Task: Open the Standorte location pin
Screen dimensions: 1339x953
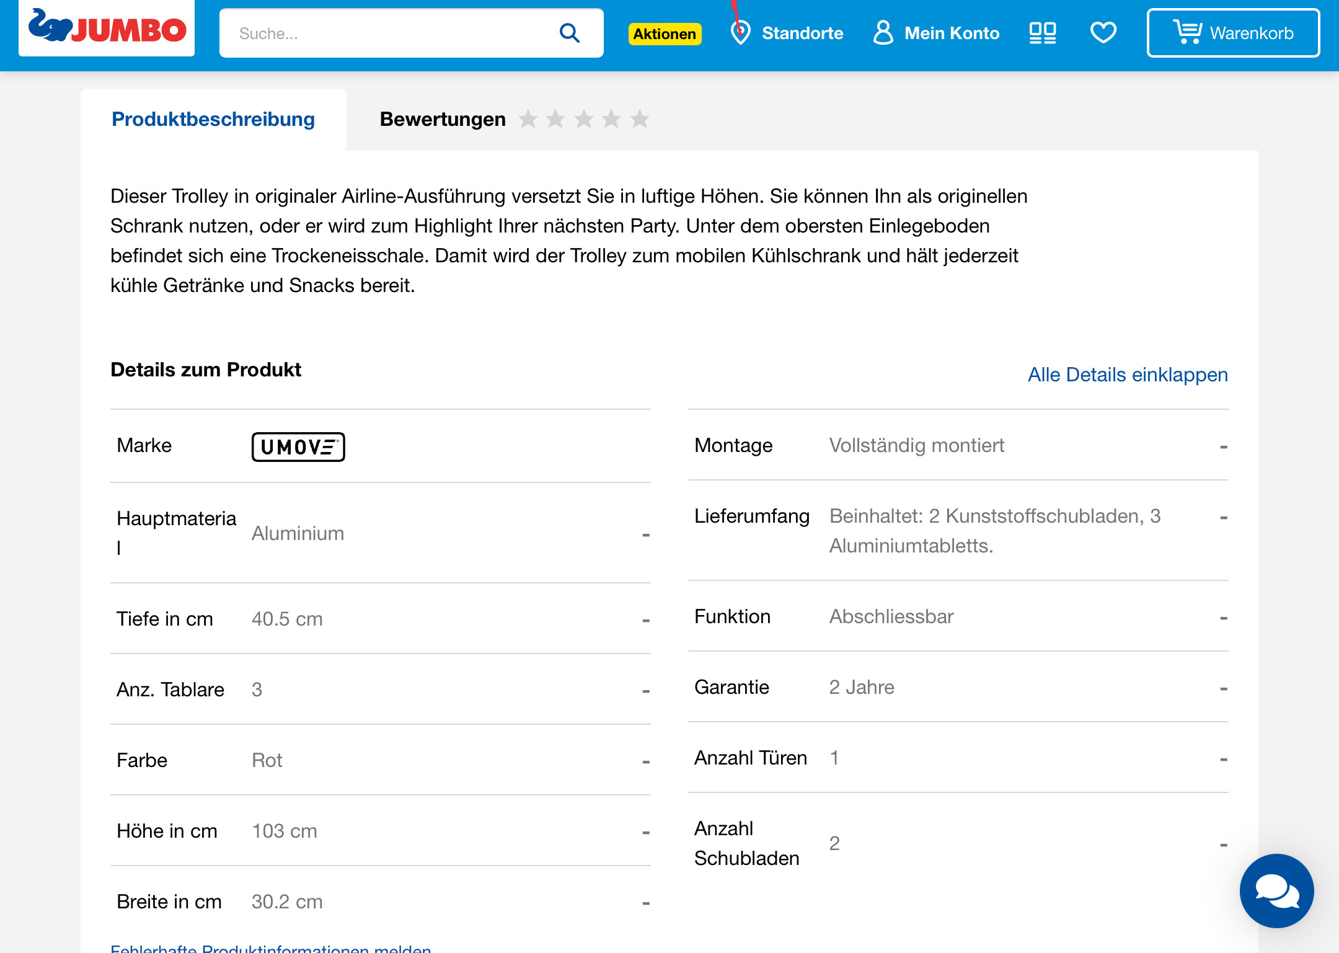Action: pyautogui.click(x=740, y=33)
